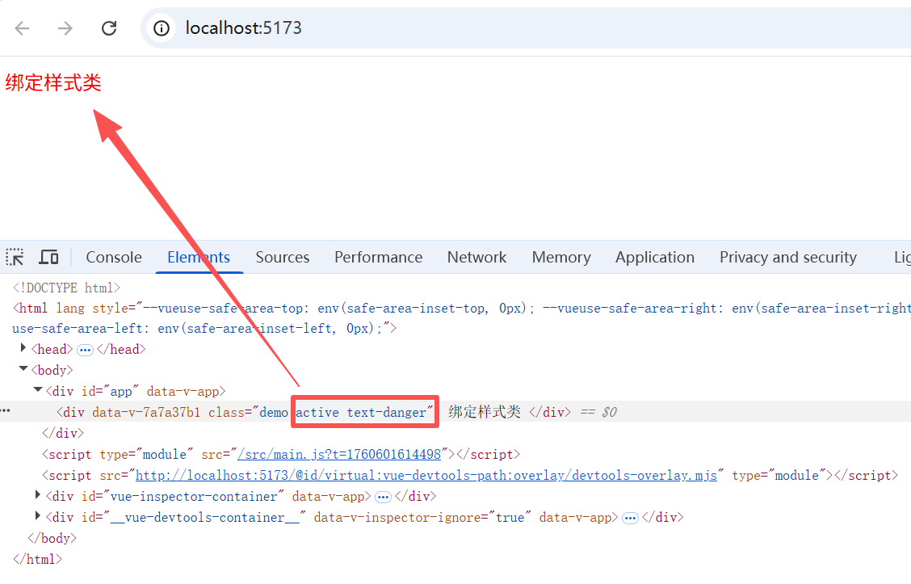911x584 pixels.
Task: Select the <!DOCTYPE html> line
Action: tap(66, 288)
